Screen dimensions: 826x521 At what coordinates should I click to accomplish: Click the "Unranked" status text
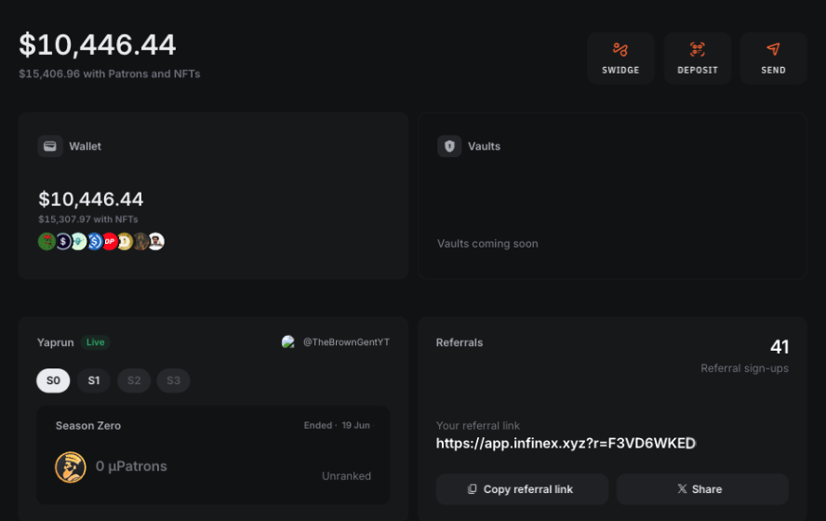click(346, 476)
